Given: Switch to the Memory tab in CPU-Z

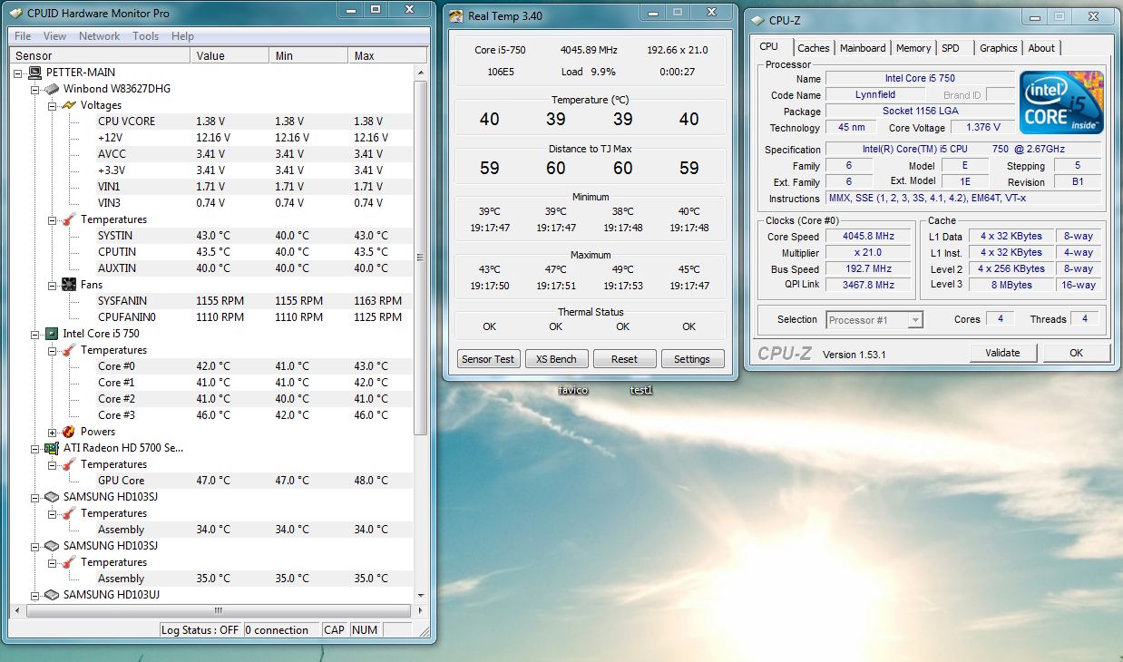Looking at the screenshot, I should coord(913,48).
